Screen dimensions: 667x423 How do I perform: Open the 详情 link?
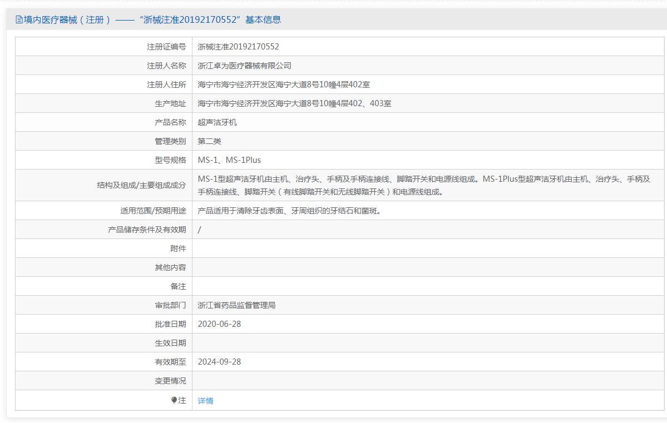tap(205, 401)
